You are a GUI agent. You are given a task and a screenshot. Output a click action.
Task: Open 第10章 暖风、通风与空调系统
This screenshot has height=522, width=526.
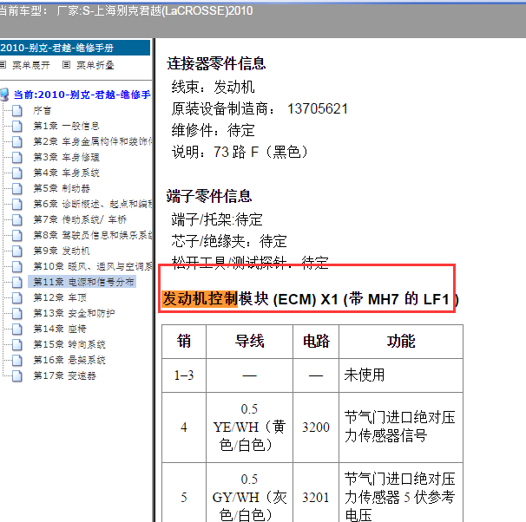pos(93,266)
